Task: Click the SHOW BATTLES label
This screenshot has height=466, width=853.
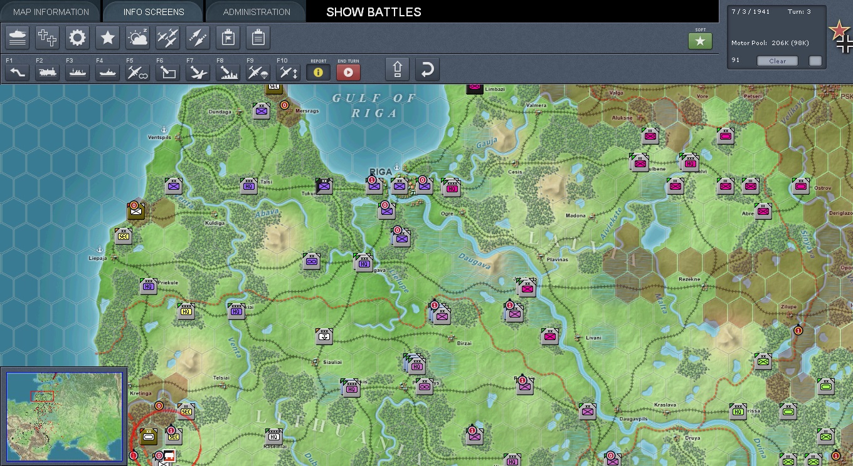Action: pyautogui.click(x=374, y=12)
